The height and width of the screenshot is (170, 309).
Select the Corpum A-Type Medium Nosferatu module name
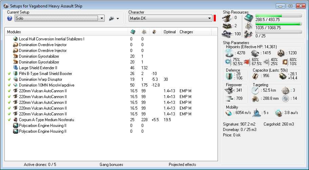pos(46,120)
